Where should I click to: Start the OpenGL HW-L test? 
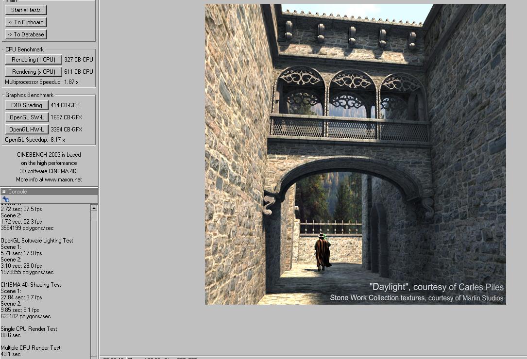pyautogui.click(x=27, y=130)
